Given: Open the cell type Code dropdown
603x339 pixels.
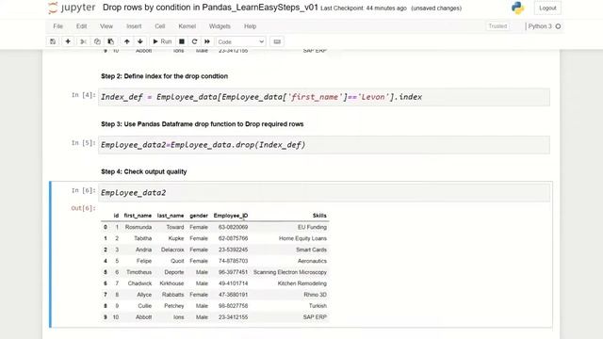Looking at the screenshot, I should click(x=240, y=41).
